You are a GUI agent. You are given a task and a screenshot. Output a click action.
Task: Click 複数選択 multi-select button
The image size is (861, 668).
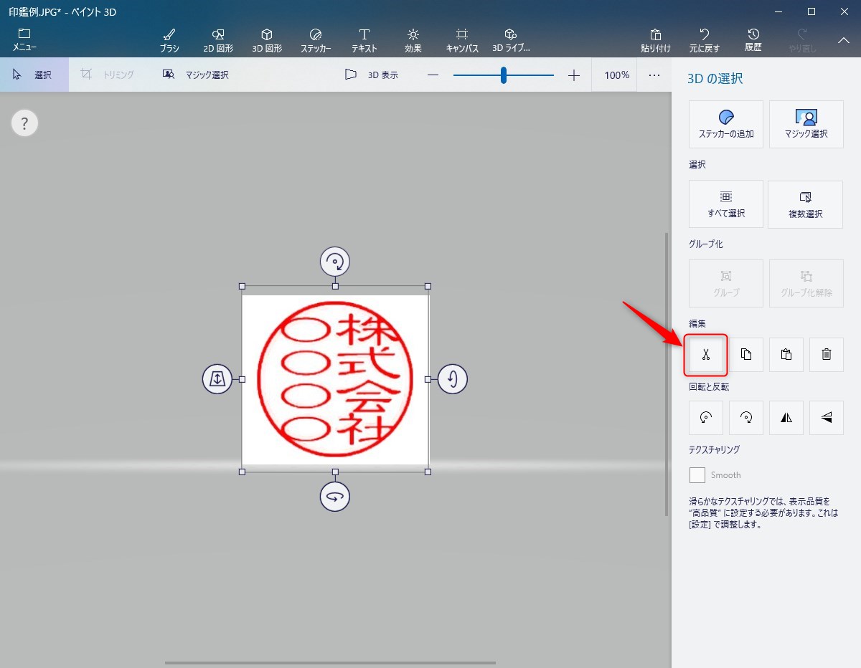click(806, 204)
